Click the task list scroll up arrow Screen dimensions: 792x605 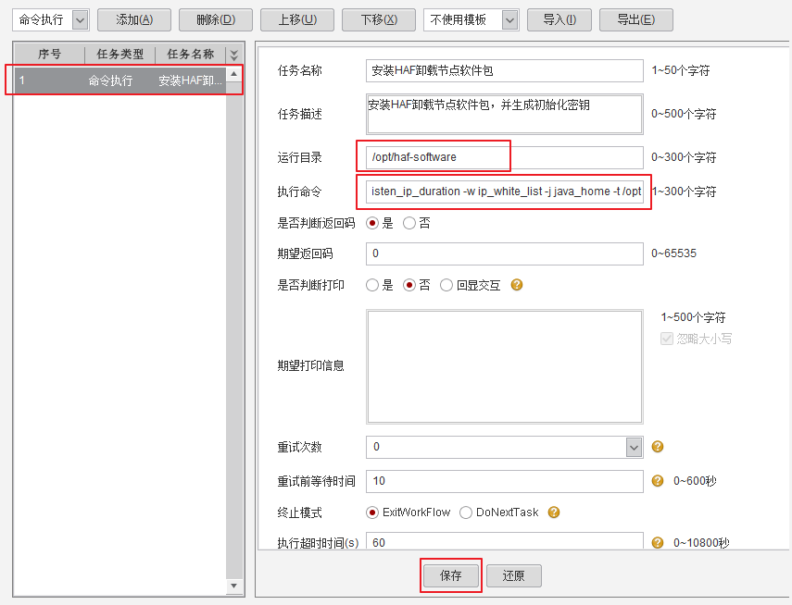(233, 74)
